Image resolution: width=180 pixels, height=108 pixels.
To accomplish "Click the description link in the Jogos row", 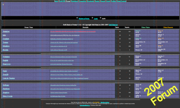I will pos(64,71).
